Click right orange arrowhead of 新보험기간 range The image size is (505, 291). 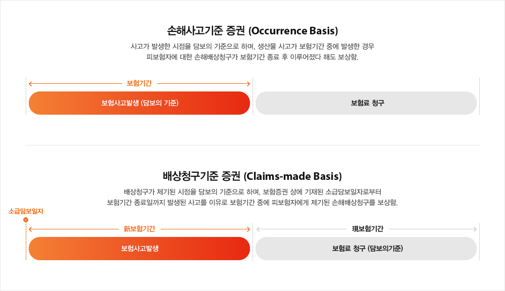click(x=248, y=229)
